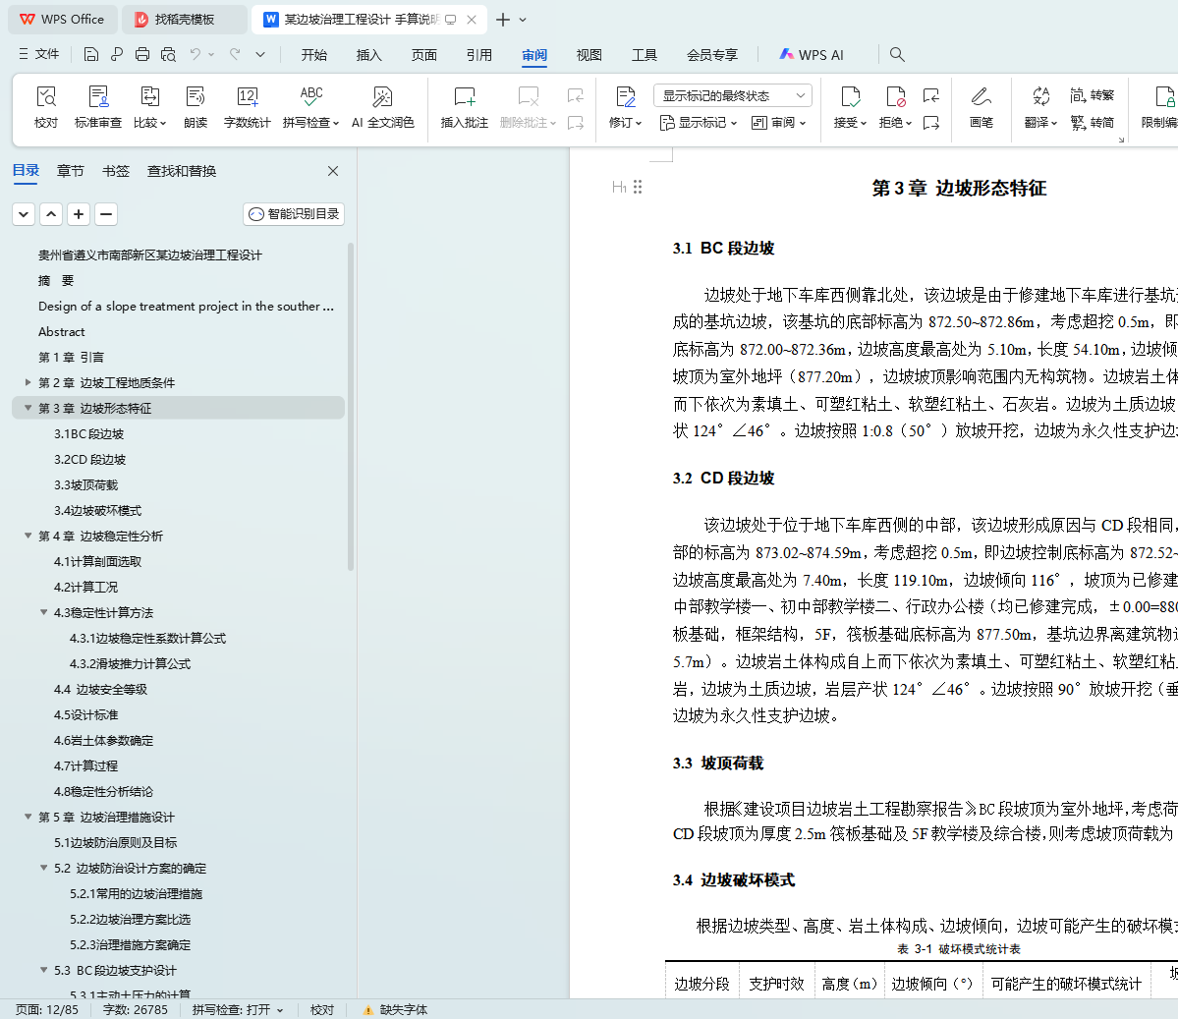The image size is (1178, 1019).
Task: Expand the 审阅 pane dropdown
Action: (x=778, y=123)
